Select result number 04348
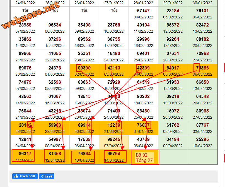Image resolution: width=225 pixels, height=187 pixels. pos(202,96)
